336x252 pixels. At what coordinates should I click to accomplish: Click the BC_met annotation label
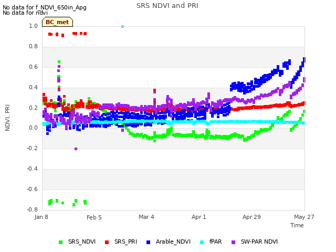(57, 22)
